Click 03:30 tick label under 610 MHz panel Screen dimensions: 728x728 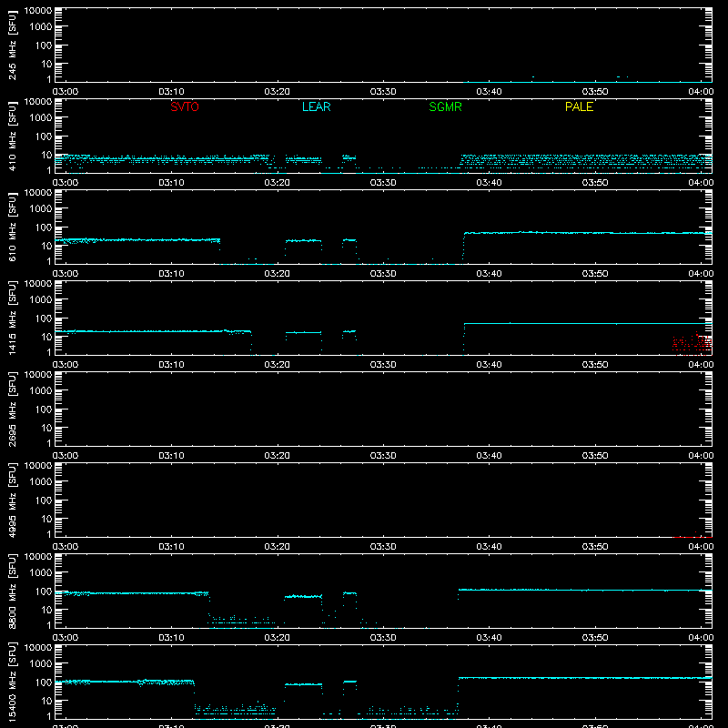click(x=383, y=274)
